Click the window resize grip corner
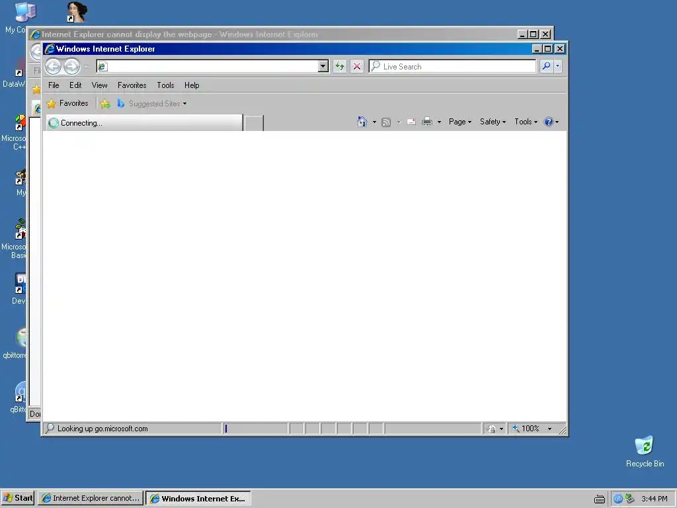 [x=562, y=429]
